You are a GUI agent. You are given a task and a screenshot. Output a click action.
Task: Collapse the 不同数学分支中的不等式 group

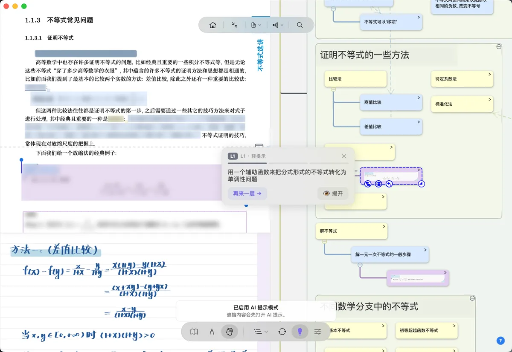pyautogui.click(x=472, y=298)
